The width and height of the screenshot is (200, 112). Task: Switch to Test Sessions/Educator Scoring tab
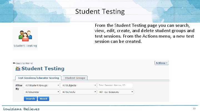38,78
